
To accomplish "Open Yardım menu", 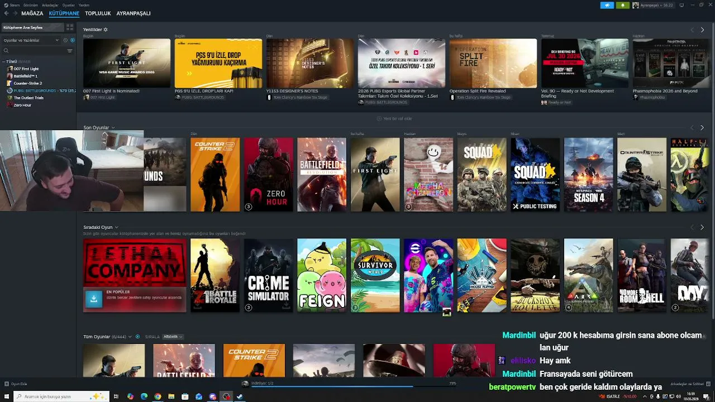I will 84,5.
